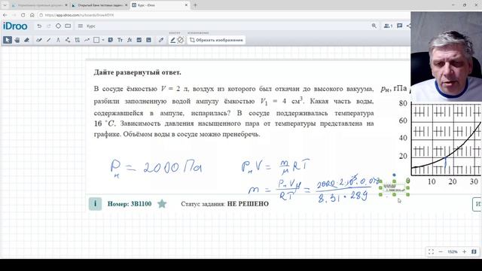Click Обрезать изображение crop button
This screenshot has height=271, width=482.
point(216,40)
